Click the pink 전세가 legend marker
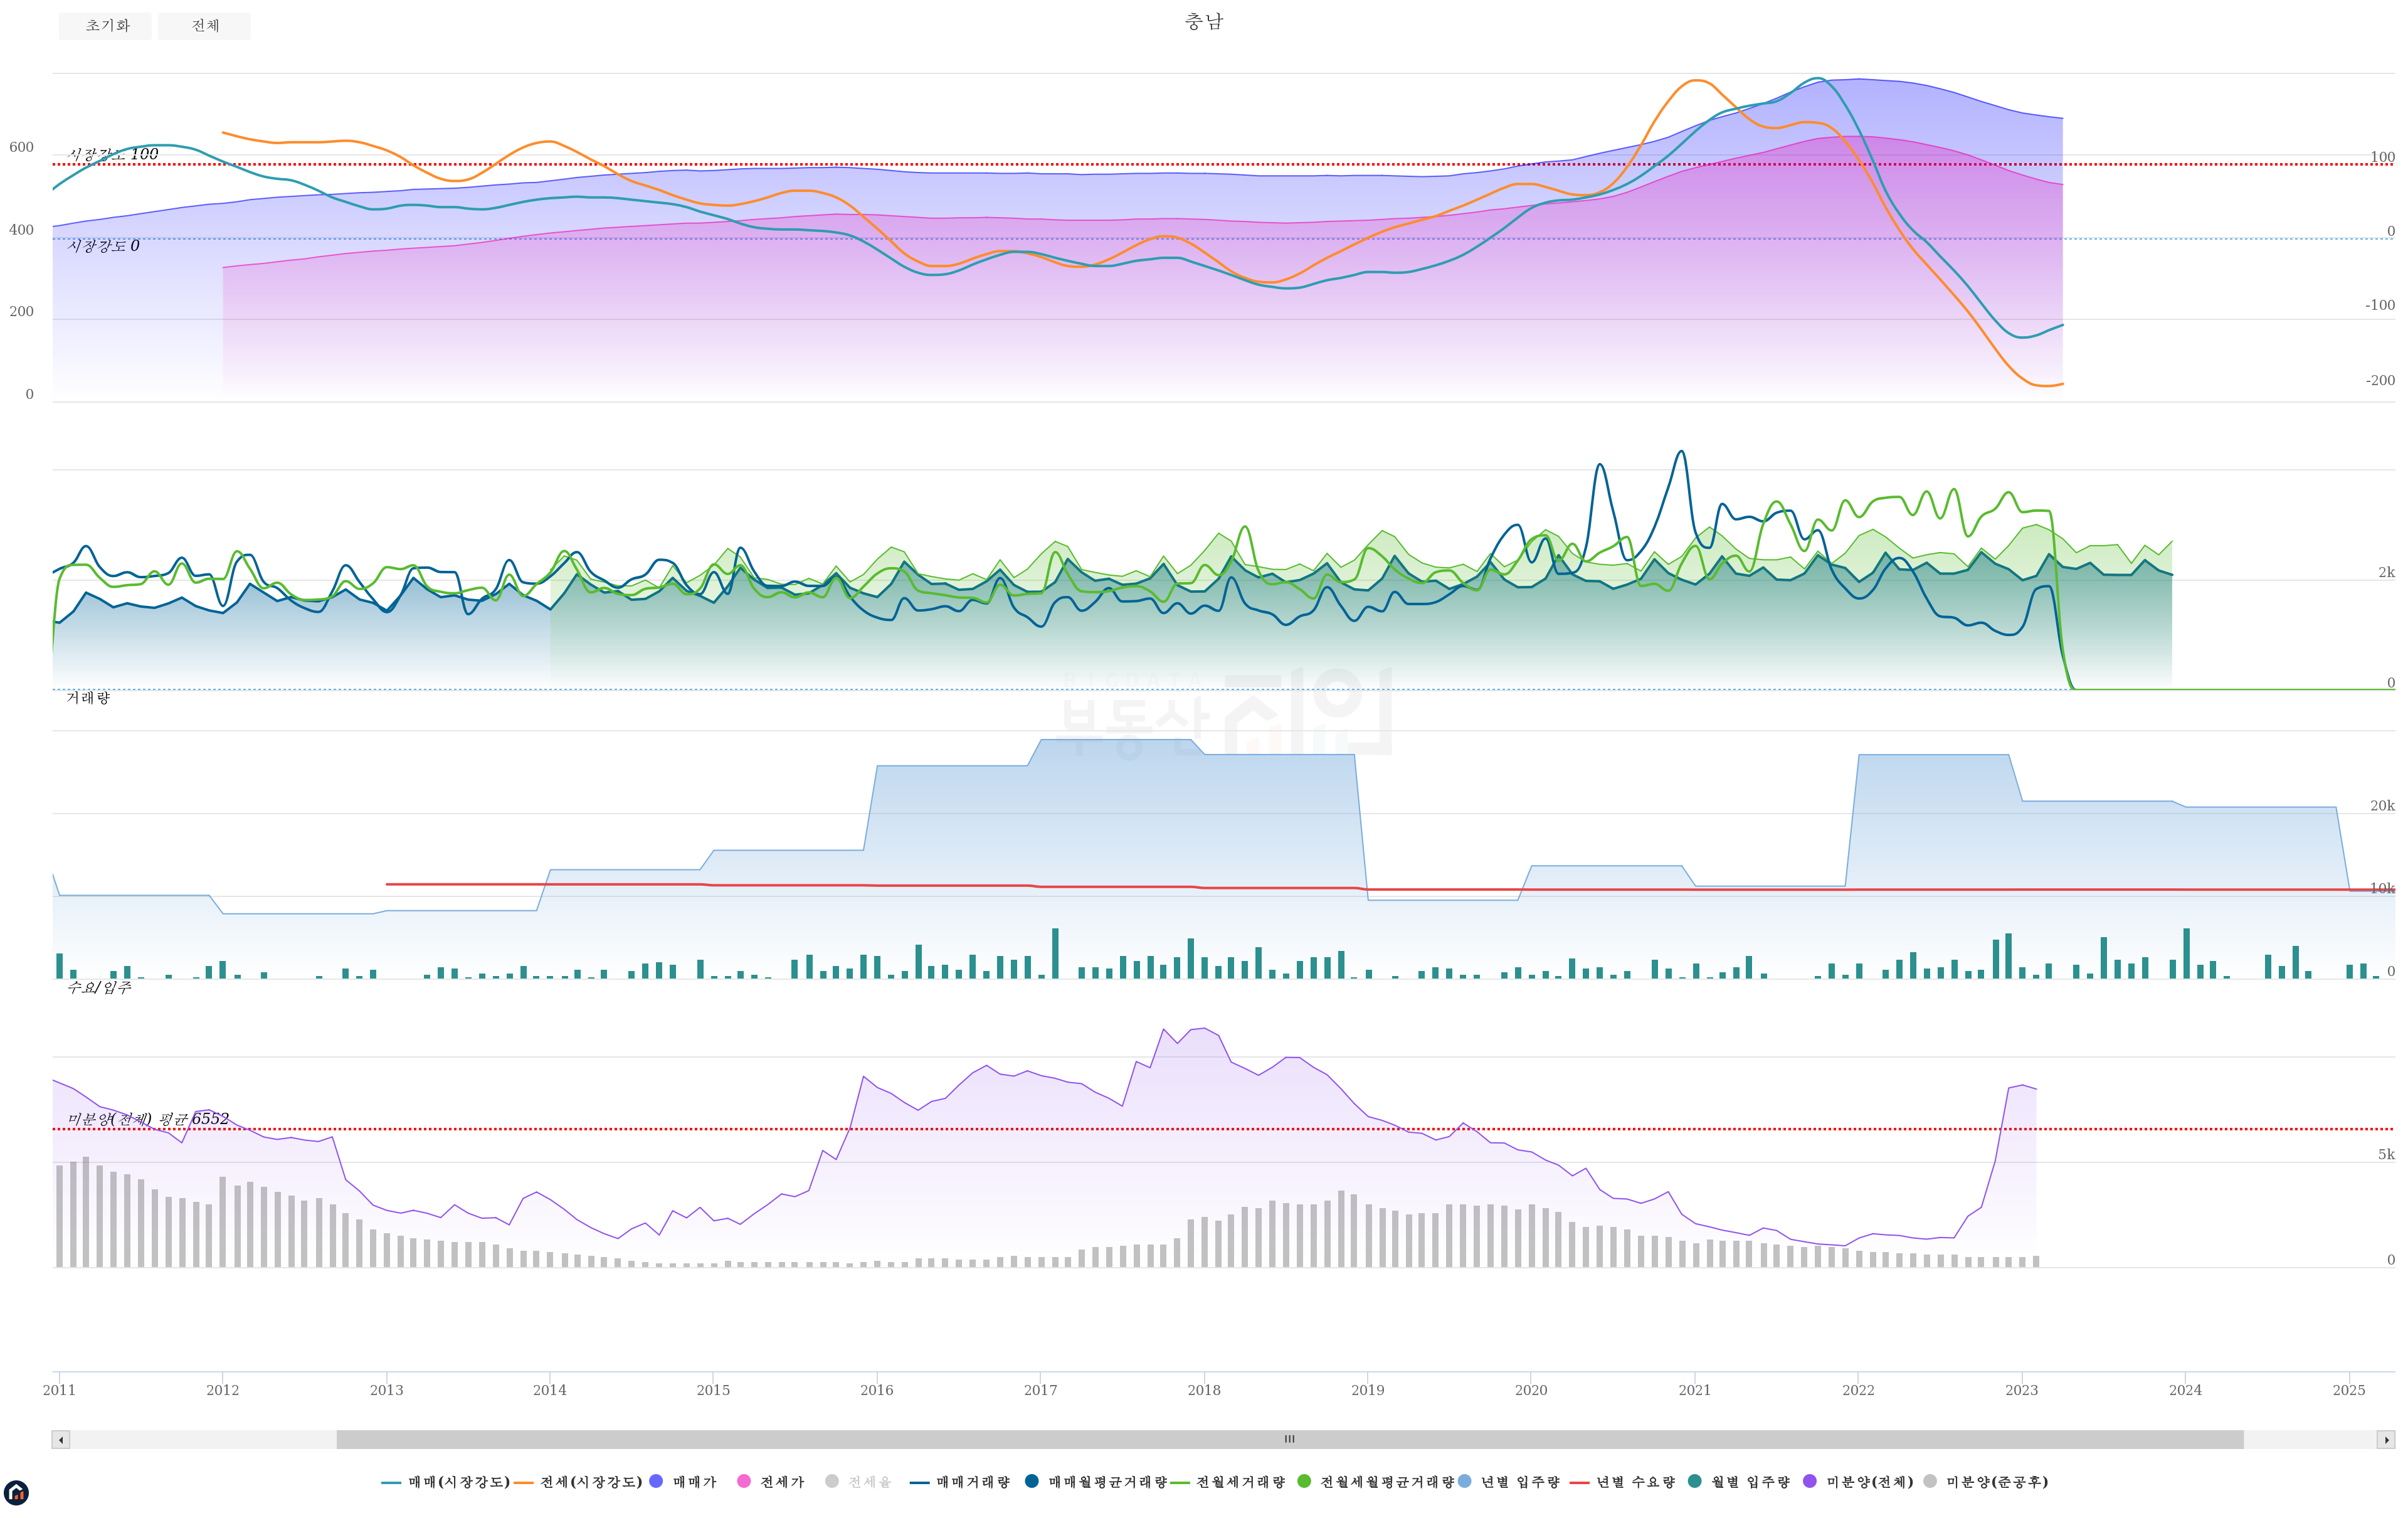Screen dimensions: 2408x1518 pyautogui.click(x=744, y=1481)
